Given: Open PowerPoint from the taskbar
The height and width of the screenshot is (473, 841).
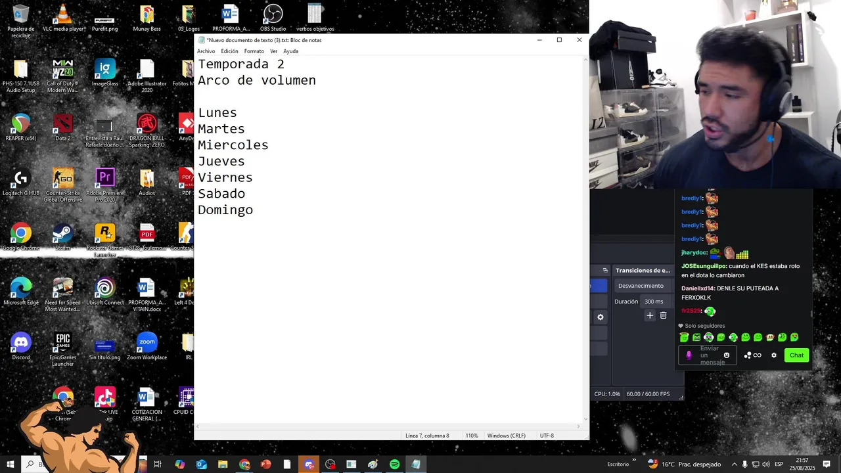Looking at the screenshot, I should [266, 464].
